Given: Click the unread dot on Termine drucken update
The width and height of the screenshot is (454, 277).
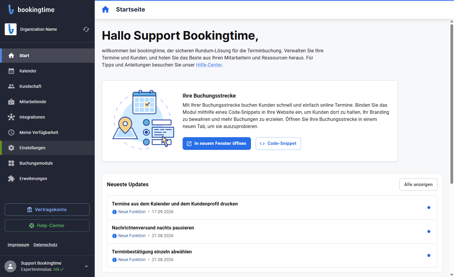Looking at the screenshot, I should tap(429, 208).
